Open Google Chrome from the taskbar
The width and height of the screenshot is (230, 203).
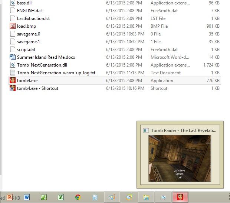tap(78, 197)
